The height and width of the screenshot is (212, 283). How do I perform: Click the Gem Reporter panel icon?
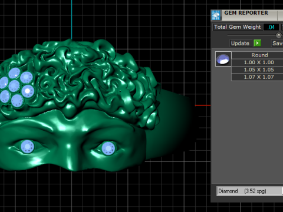(x=216, y=15)
